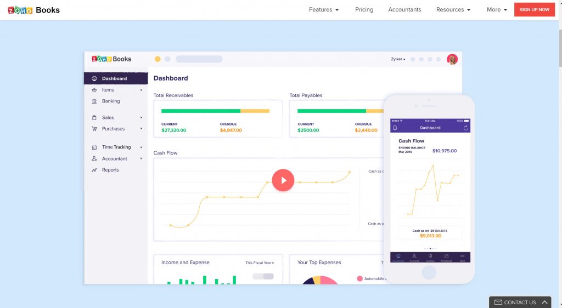This screenshot has height=308, width=562.
Task: Click the Income and Expense heading
Action: pyautogui.click(x=186, y=263)
